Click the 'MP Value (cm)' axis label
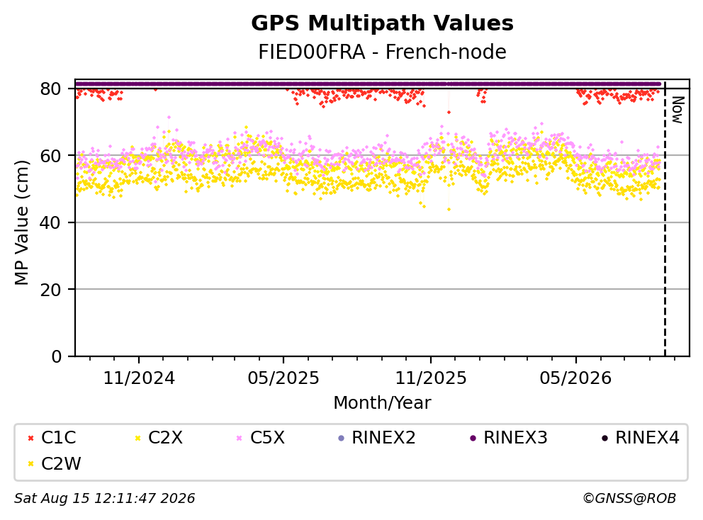Screen dimensions: 703x520 coord(21,222)
